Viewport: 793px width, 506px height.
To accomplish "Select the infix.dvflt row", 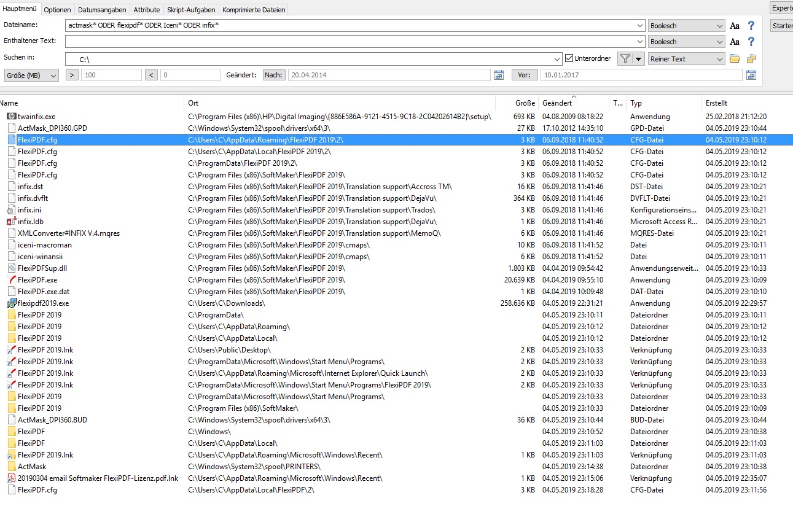I will 396,198.
